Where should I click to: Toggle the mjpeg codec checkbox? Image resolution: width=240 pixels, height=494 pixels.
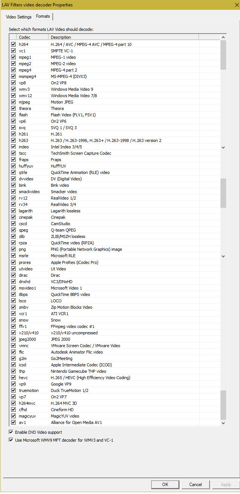(13, 102)
